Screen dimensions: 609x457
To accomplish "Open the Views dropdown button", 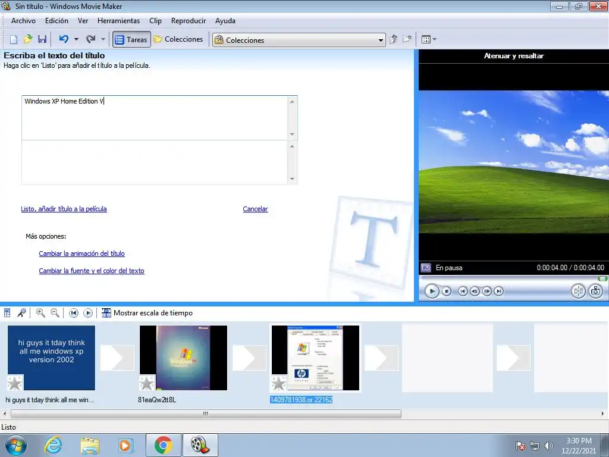I will (x=429, y=39).
